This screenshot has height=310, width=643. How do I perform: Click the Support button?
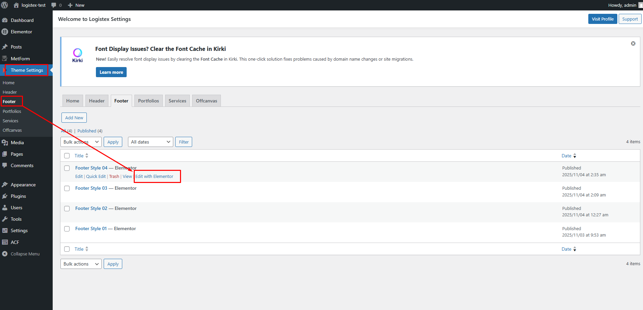630,19
